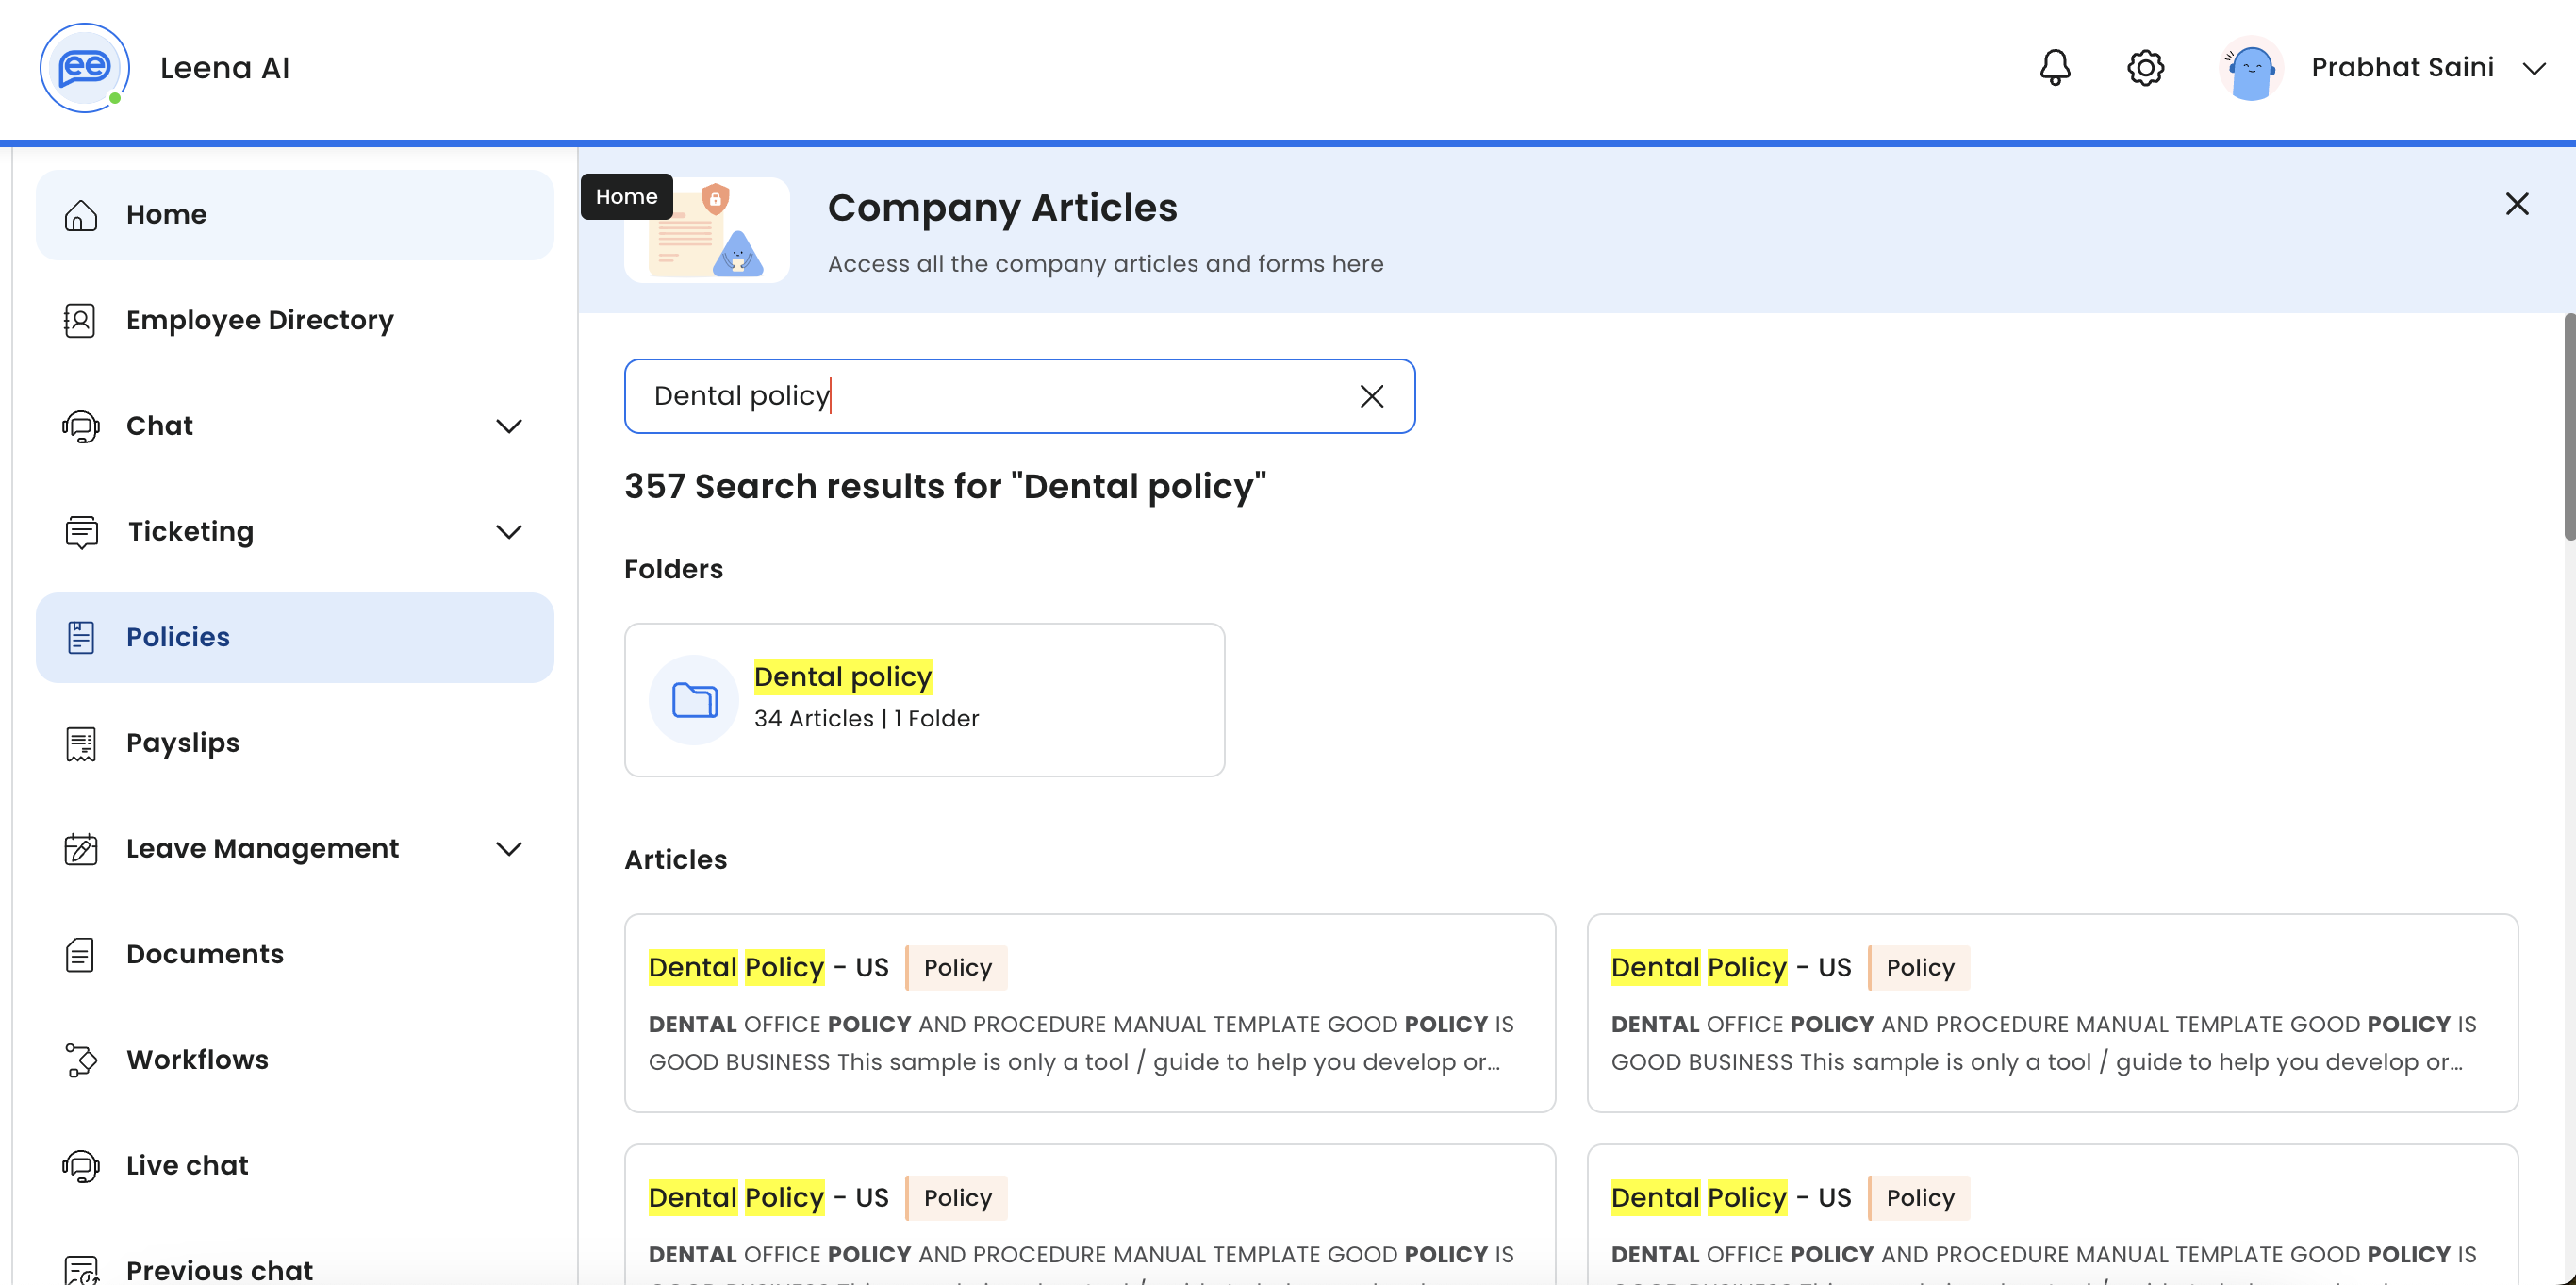Open Dental policy folder title
Screen dimensions: 2576x1285
click(842, 676)
